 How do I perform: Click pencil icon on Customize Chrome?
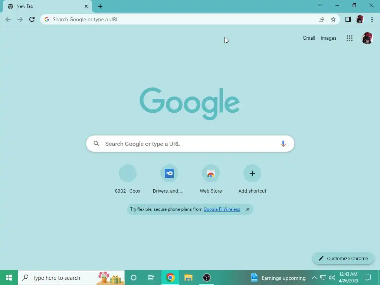pyautogui.click(x=321, y=258)
